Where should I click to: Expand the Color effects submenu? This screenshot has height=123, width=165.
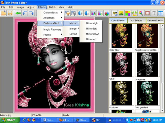[x=50, y=12]
